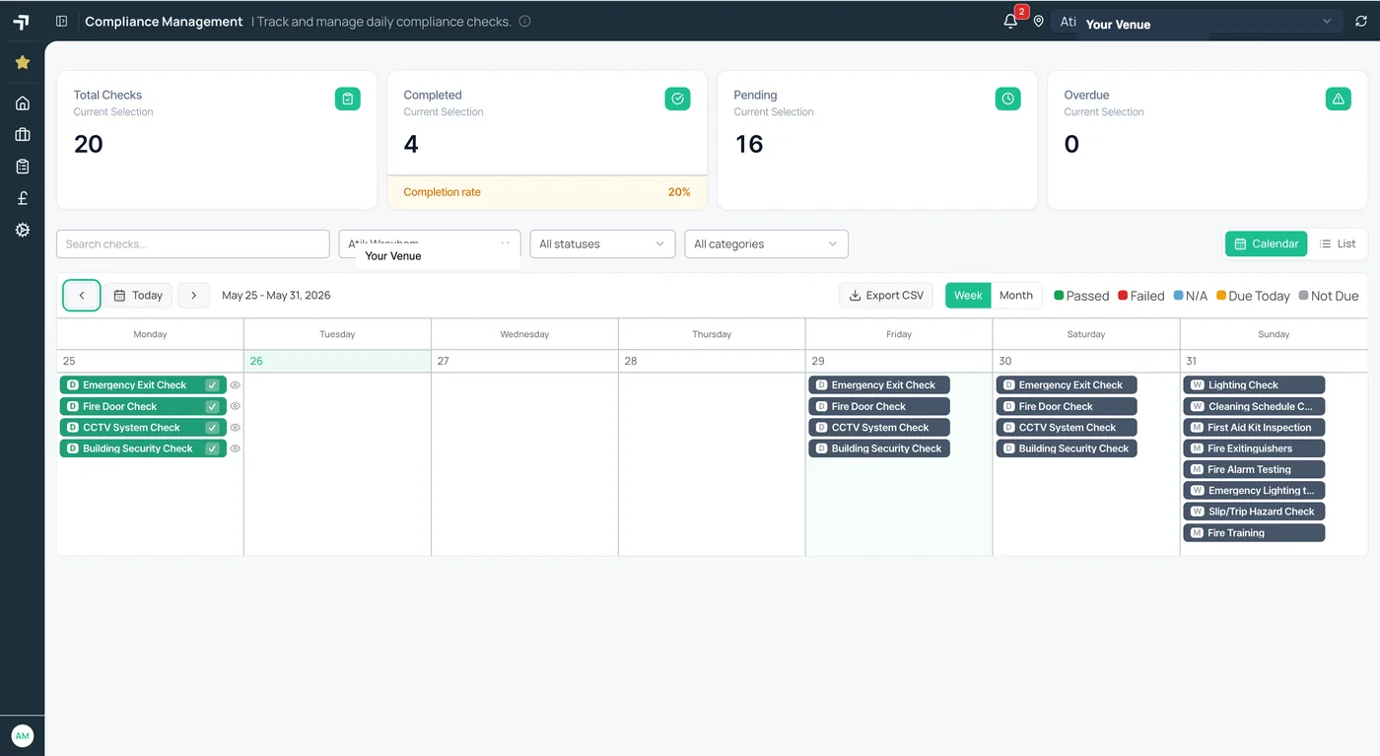
Task: Open Saturday Fire Door Check
Action: point(1067,406)
